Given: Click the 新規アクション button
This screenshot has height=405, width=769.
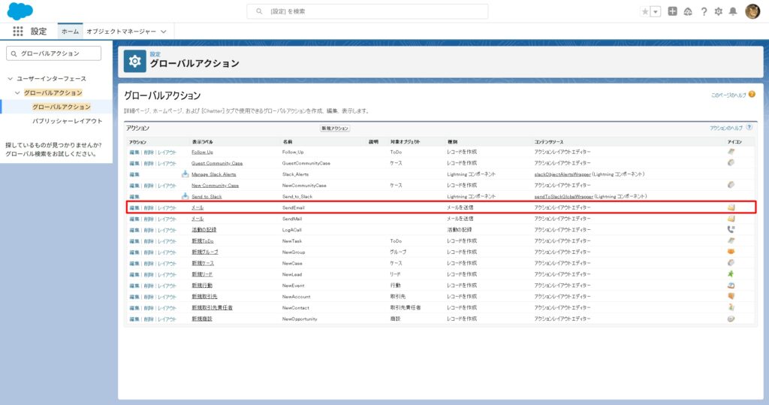Looking at the screenshot, I should pyautogui.click(x=335, y=128).
